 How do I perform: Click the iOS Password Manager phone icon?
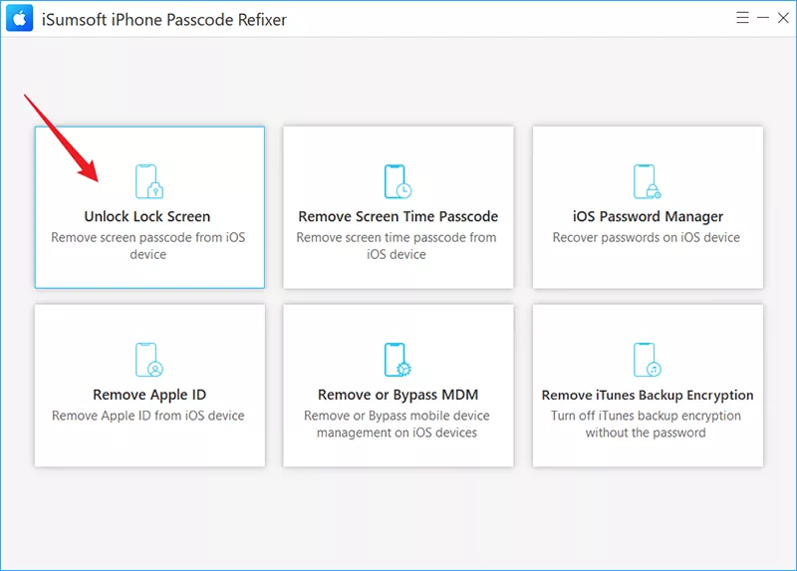point(647,181)
